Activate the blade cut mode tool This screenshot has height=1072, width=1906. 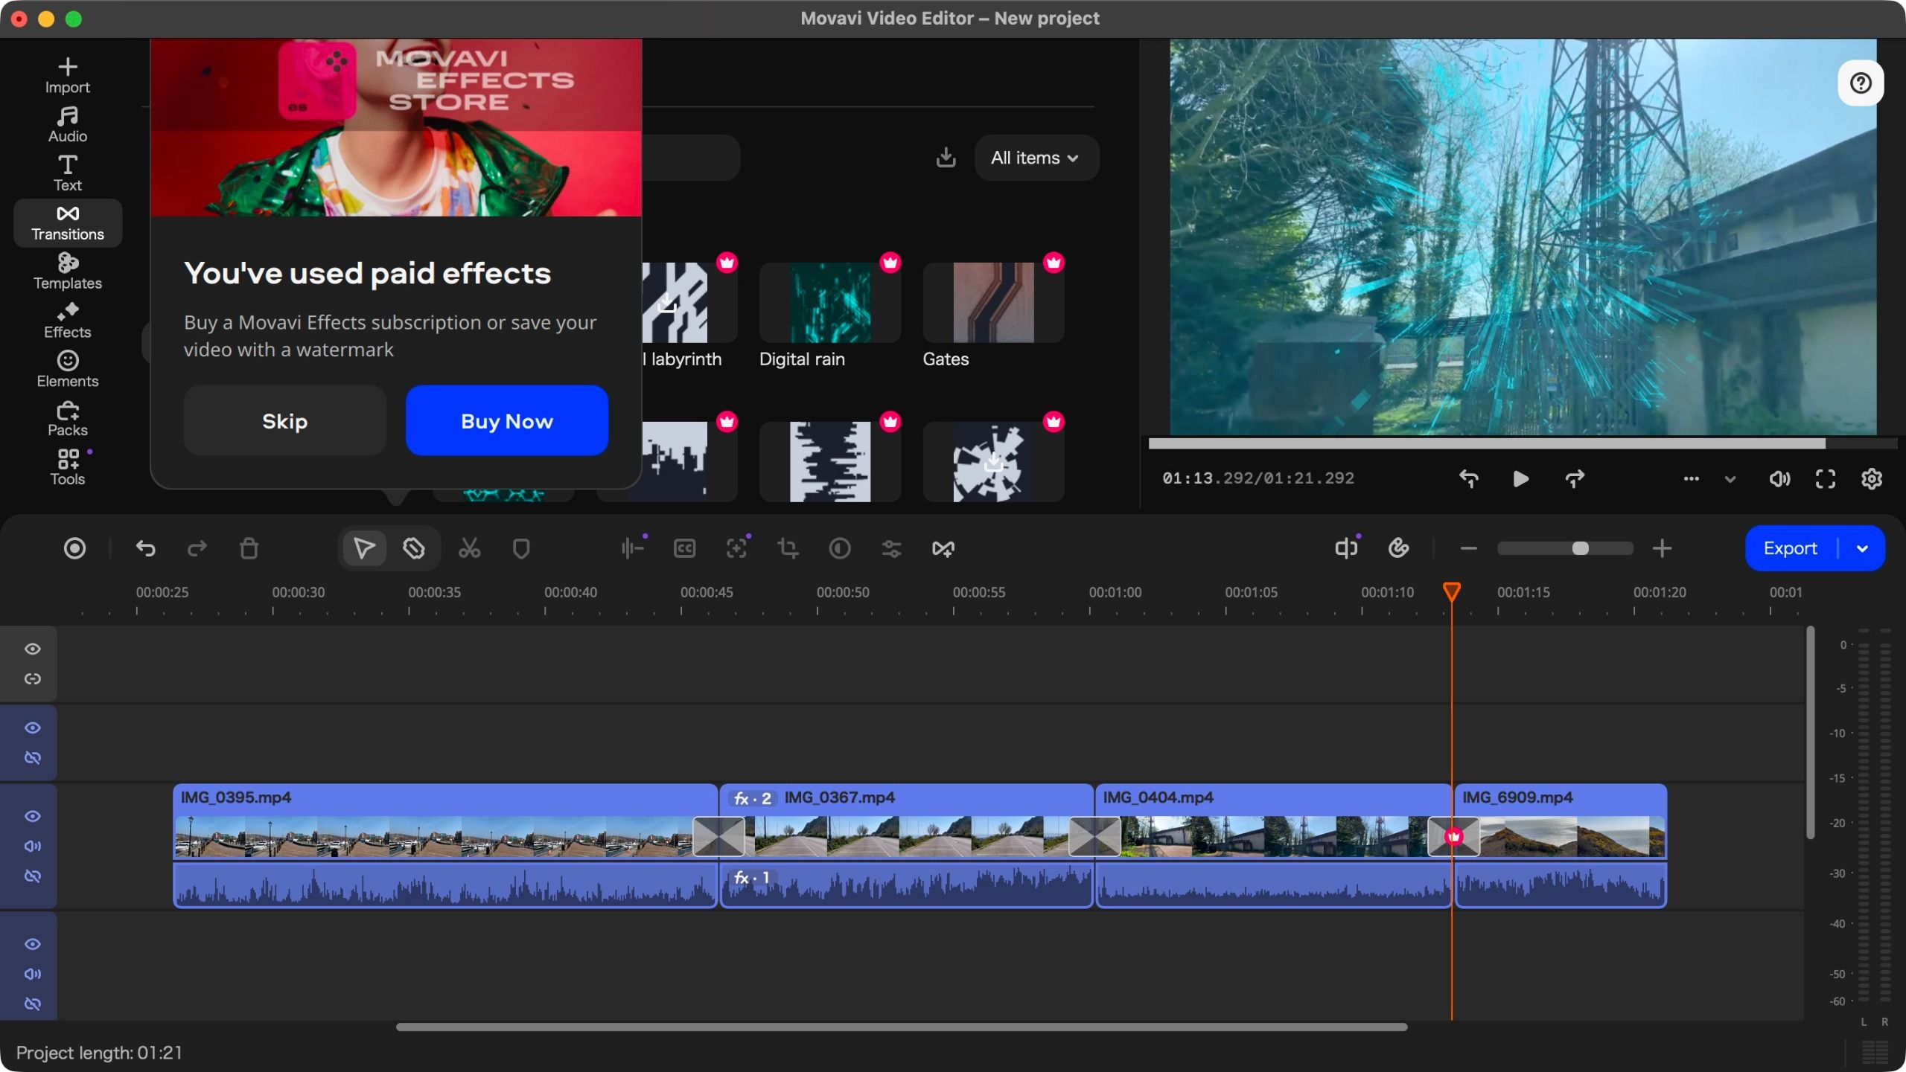[414, 549]
